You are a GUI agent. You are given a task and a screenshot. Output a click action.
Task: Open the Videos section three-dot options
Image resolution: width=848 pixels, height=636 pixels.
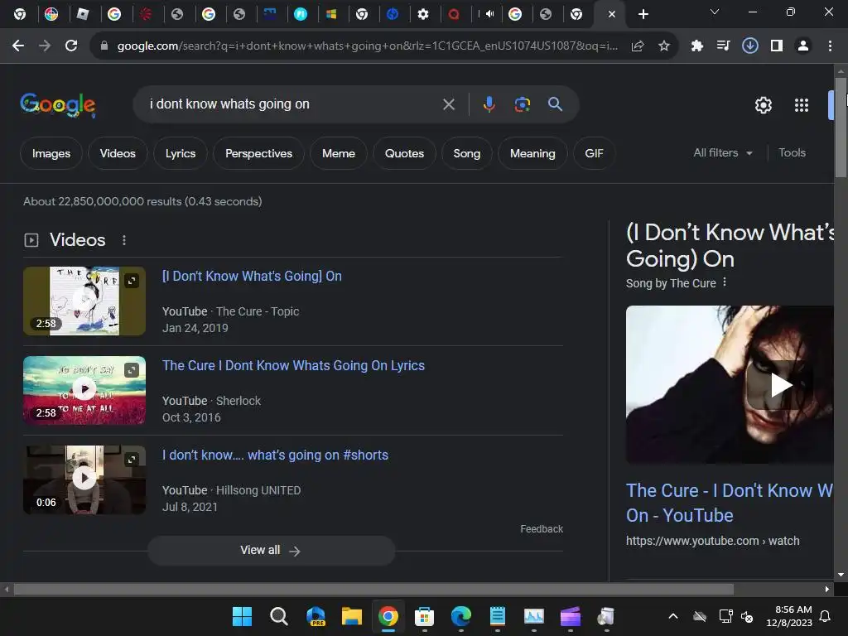pos(124,240)
